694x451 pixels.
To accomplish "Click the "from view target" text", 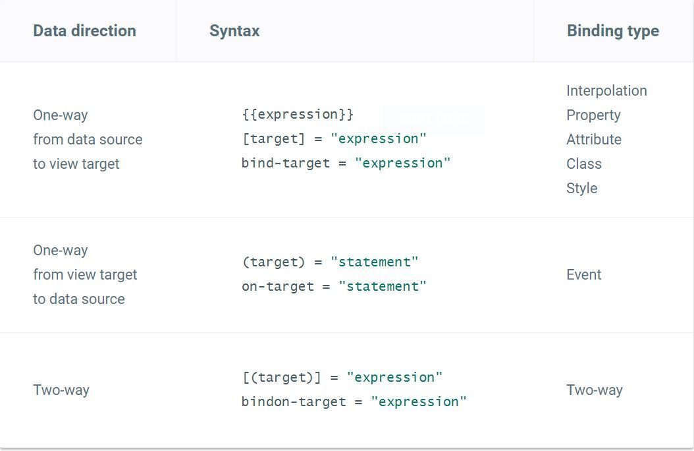I will pos(85,275).
